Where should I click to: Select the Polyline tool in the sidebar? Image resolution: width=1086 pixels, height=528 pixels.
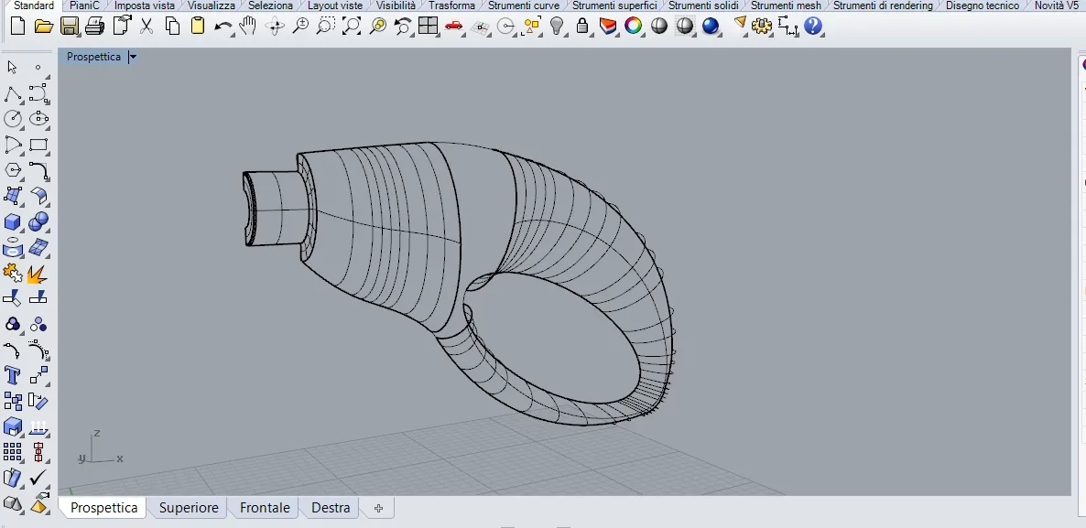(13, 93)
